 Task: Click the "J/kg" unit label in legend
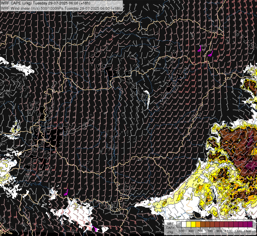[170, 232]
